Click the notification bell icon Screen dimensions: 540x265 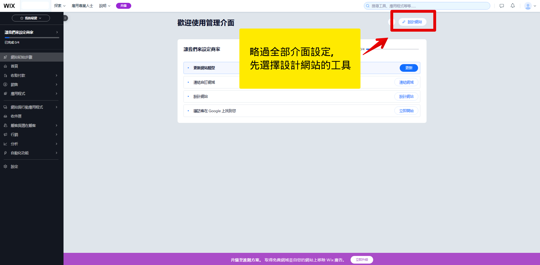[513, 6]
